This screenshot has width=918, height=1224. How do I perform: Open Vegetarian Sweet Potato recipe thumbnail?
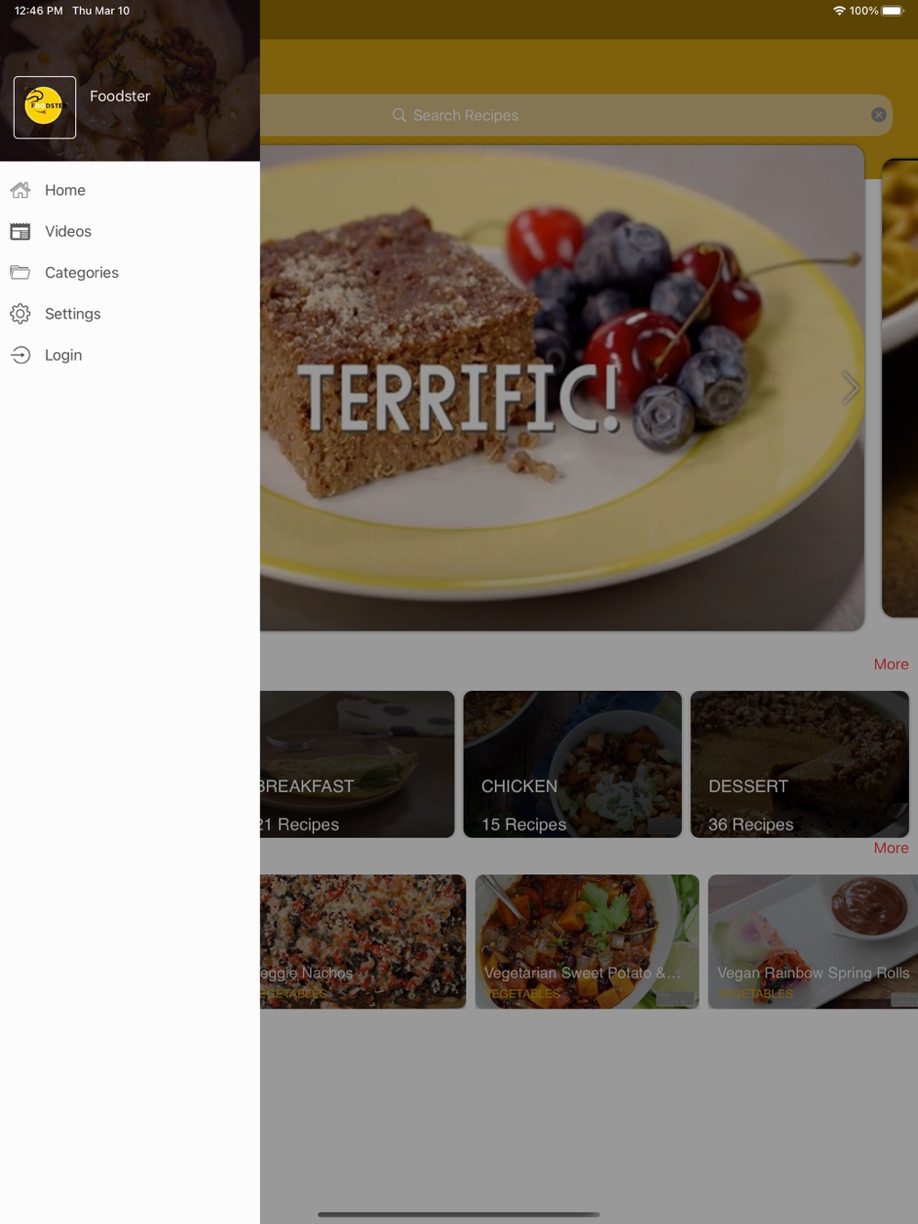click(x=587, y=941)
